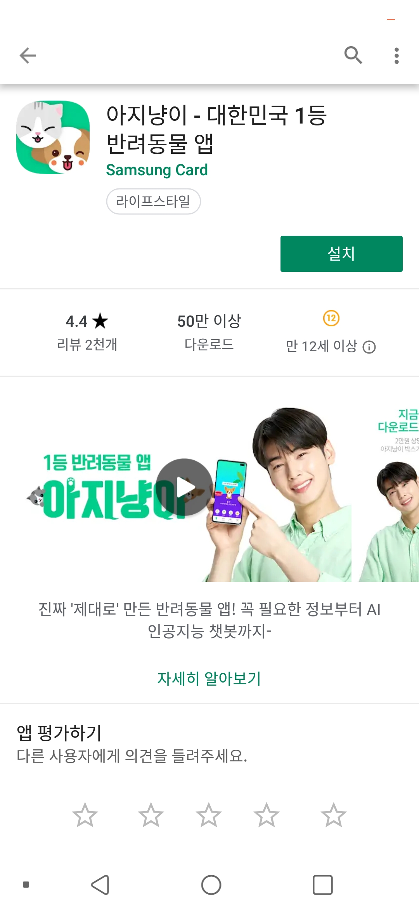Tap Android recent apps square button
Screen dimensions: 419x909
click(323, 885)
